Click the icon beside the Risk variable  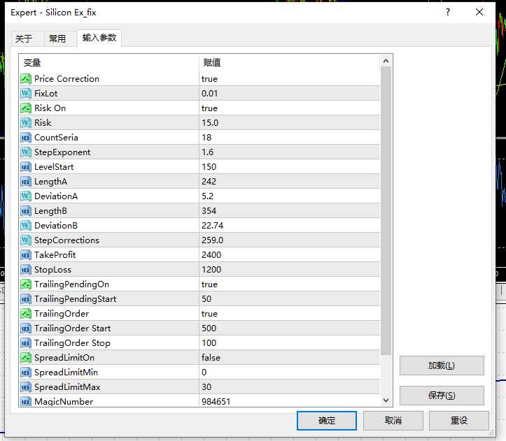26,123
